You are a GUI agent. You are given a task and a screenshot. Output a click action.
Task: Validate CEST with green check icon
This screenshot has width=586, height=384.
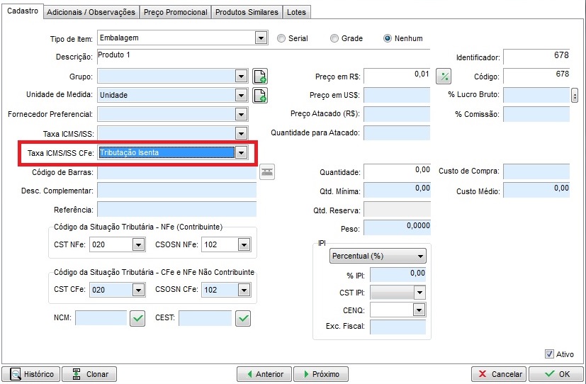point(243,319)
